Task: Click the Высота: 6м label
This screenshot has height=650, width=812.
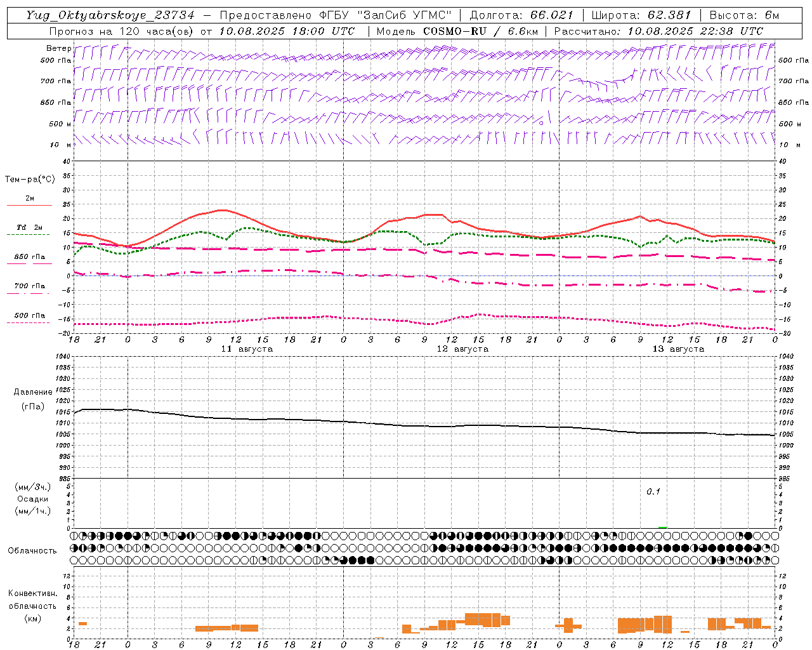Action: 744,15
